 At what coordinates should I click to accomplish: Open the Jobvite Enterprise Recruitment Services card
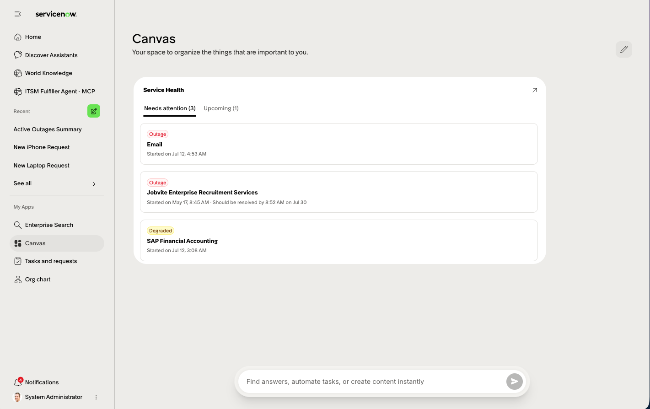click(x=339, y=192)
